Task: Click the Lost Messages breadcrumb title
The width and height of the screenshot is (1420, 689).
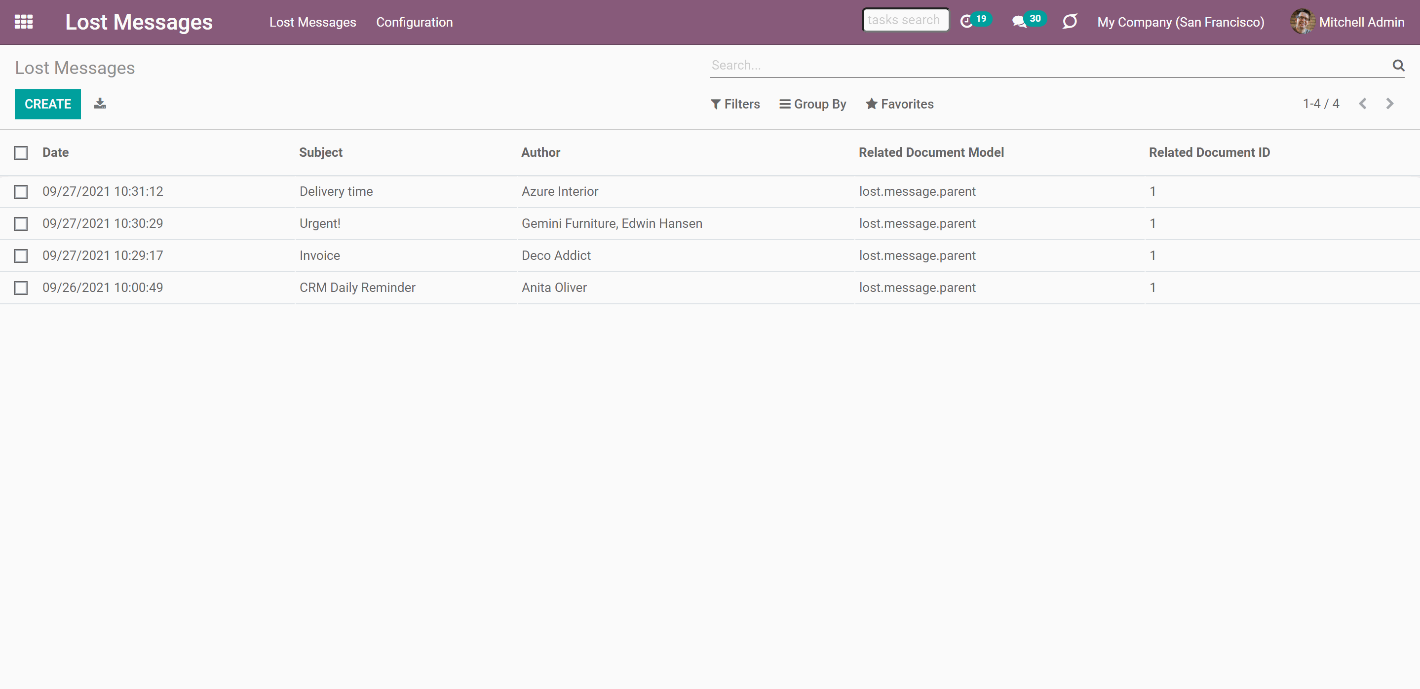Action: (75, 68)
